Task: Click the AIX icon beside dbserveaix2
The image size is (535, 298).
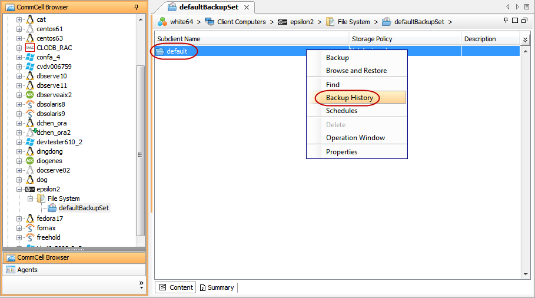Action: coord(30,95)
